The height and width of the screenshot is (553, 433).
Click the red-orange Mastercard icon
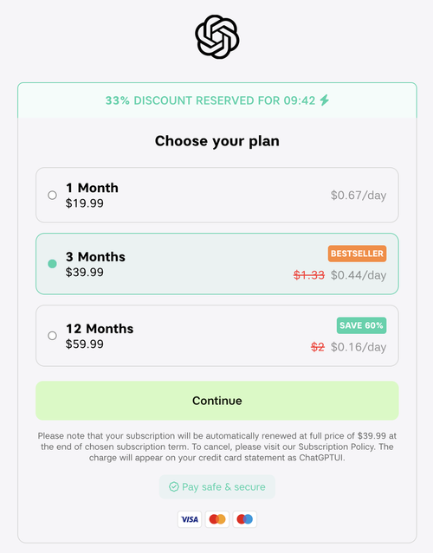(217, 519)
